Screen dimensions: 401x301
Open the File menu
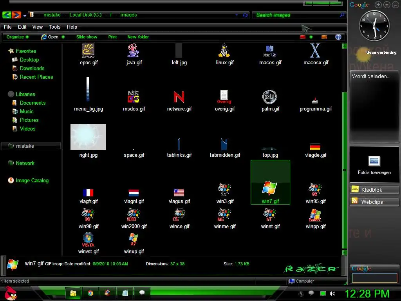click(x=8, y=27)
